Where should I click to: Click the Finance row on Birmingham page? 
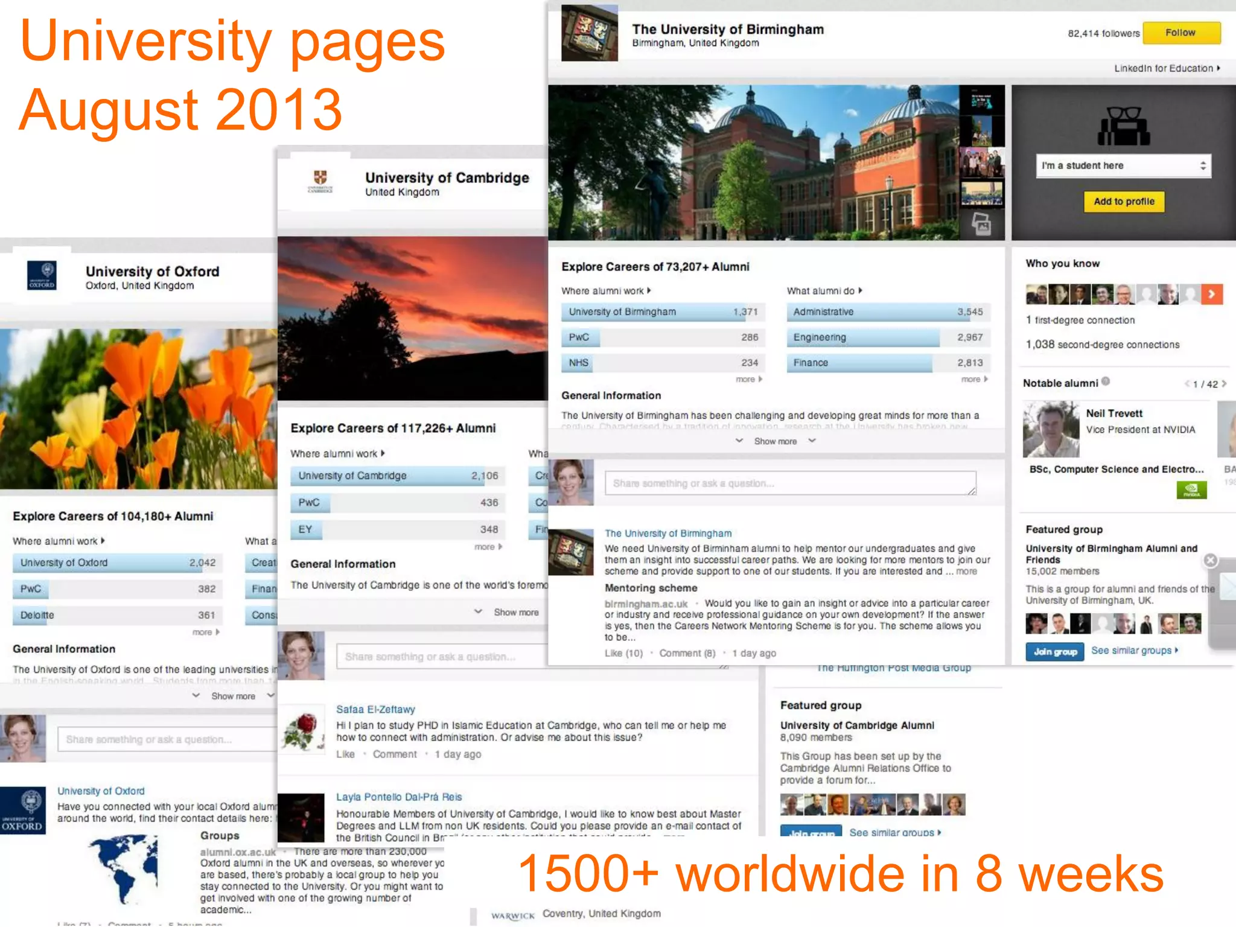(888, 363)
